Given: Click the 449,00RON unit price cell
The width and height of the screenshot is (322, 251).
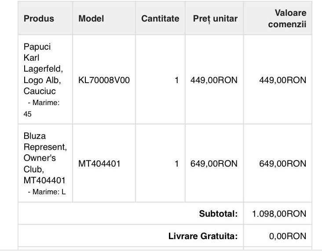Looking at the screenshot, I should (x=214, y=80).
